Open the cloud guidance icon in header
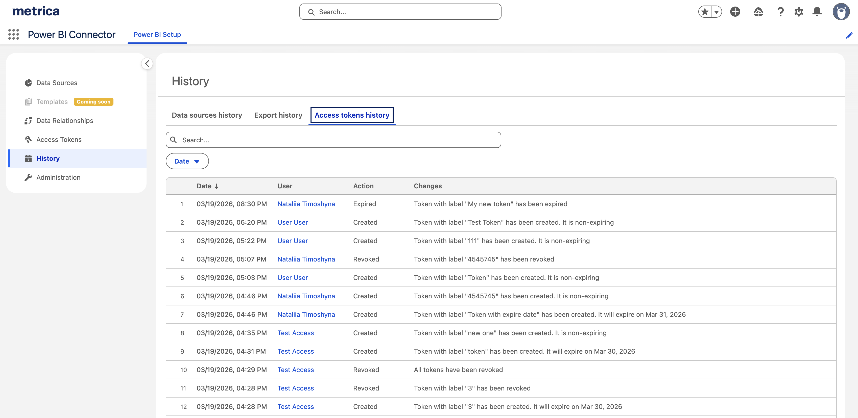 (758, 12)
